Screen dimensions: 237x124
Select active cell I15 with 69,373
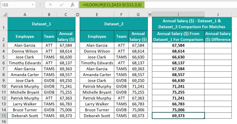point(178,116)
